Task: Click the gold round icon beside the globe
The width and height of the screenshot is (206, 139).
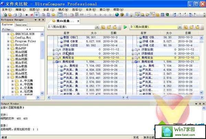Action: click(122, 15)
